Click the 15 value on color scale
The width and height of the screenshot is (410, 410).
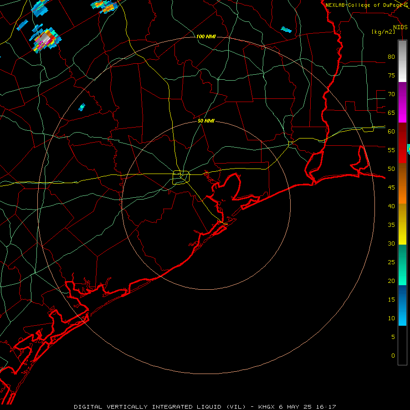(x=391, y=300)
